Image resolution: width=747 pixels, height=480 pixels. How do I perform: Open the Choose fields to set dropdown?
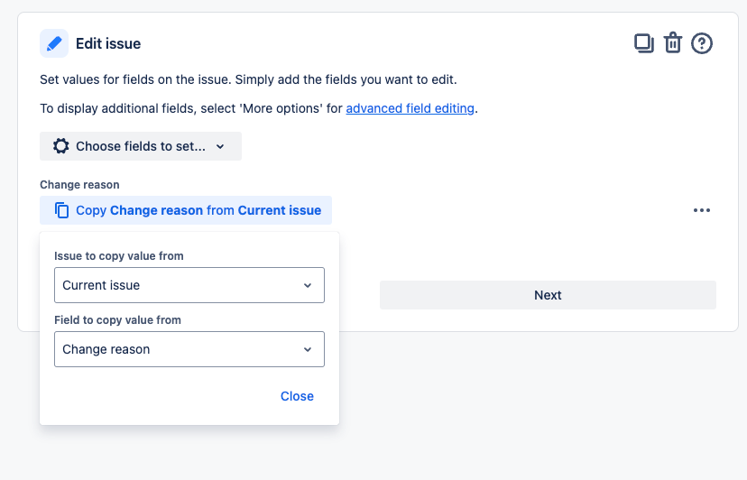(141, 146)
